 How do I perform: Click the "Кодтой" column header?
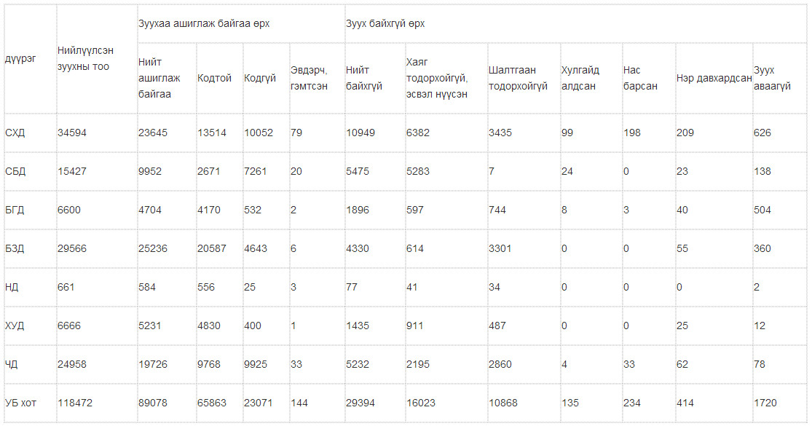[x=214, y=78]
